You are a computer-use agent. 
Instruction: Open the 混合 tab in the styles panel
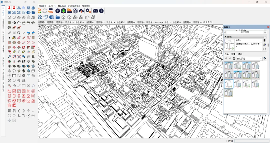click(x=240, y=54)
